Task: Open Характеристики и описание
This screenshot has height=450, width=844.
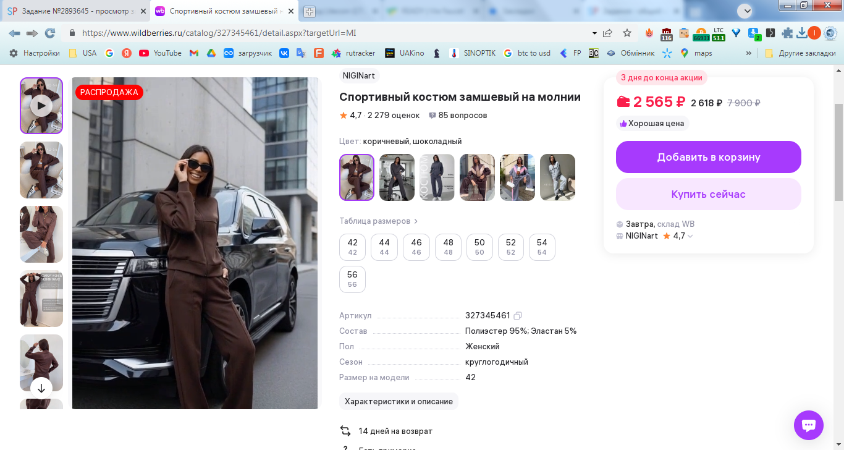Action: 399,401
